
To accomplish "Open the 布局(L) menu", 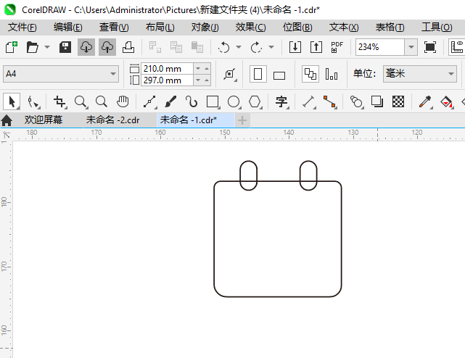I will click(x=160, y=28).
